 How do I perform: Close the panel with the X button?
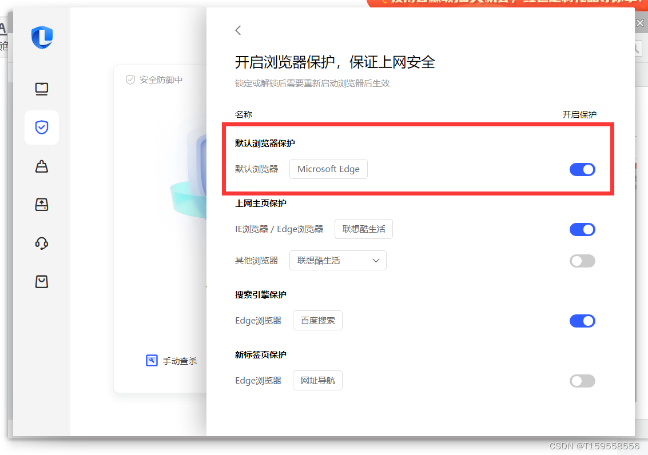[640, 23]
